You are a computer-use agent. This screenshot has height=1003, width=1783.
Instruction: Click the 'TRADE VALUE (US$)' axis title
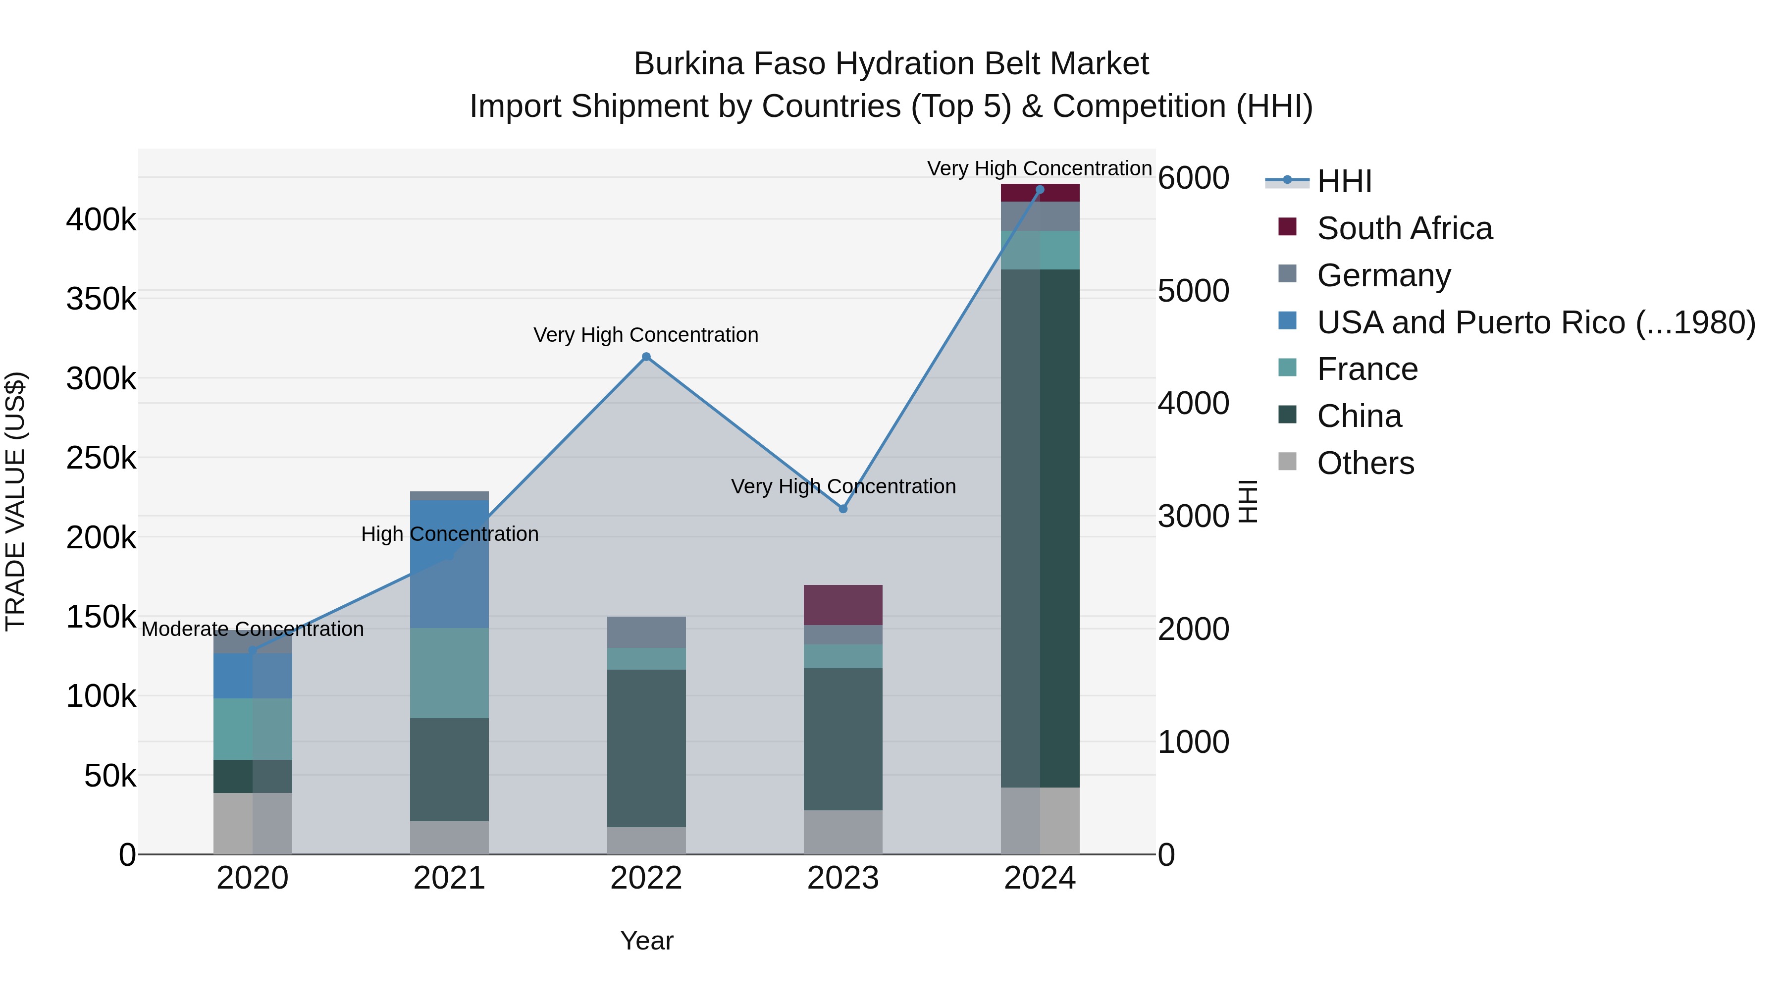(x=15, y=502)
